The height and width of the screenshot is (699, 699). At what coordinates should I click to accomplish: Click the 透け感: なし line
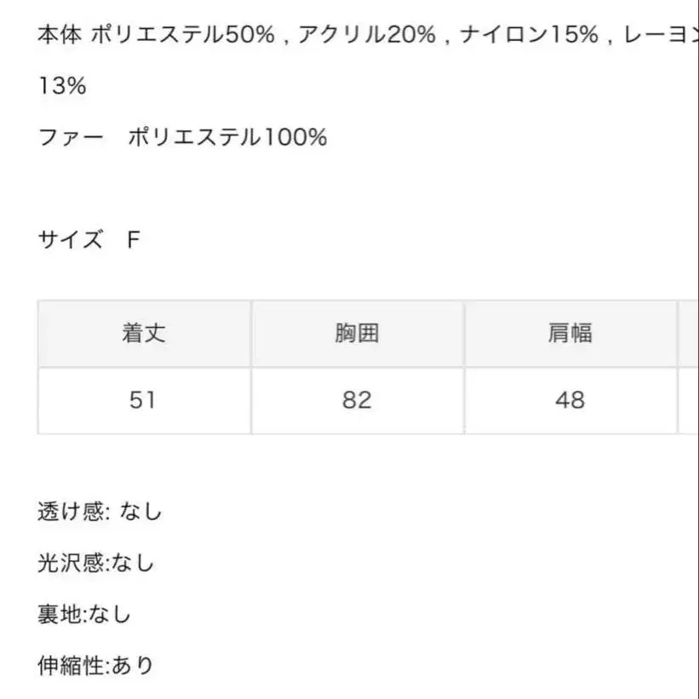(100, 512)
